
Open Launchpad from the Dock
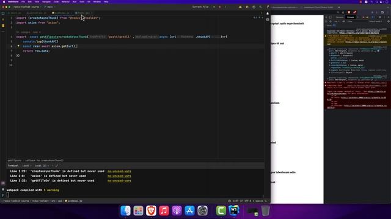pos(138,210)
